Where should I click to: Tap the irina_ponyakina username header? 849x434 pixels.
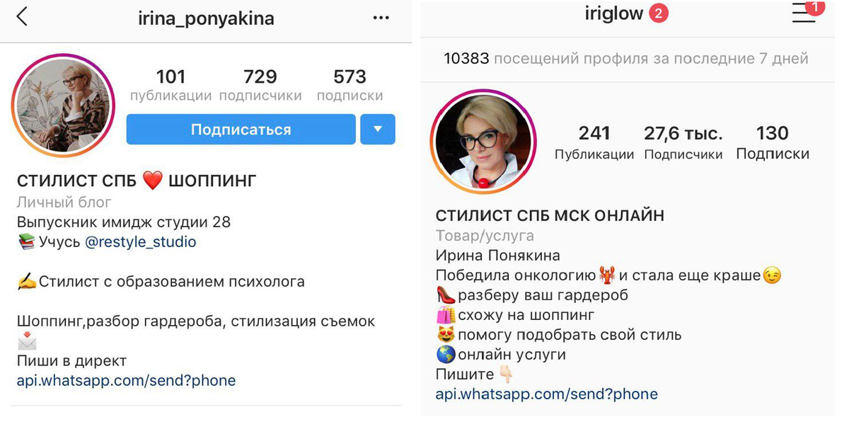click(x=206, y=18)
